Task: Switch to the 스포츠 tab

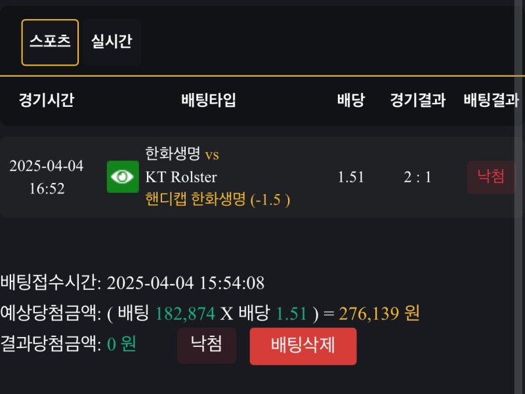Action: click(x=50, y=42)
